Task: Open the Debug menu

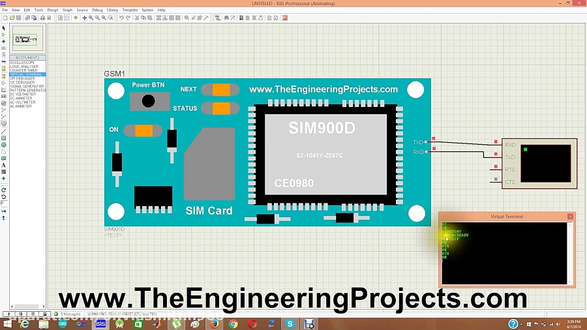Action: coord(97,10)
